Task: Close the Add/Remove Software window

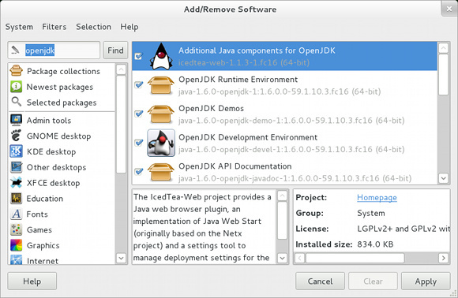Action: tap(449, 9)
